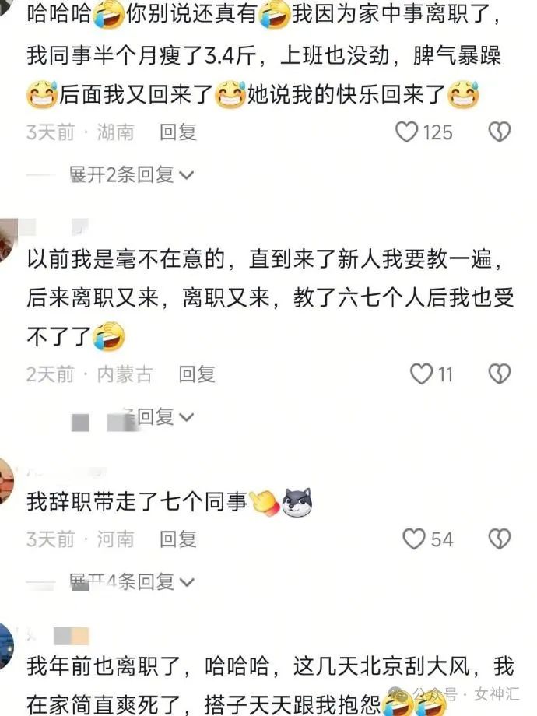This screenshot has width=537, height=716.
Task: Tap the 公众号 女神汇 watermark
Action: (465, 694)
